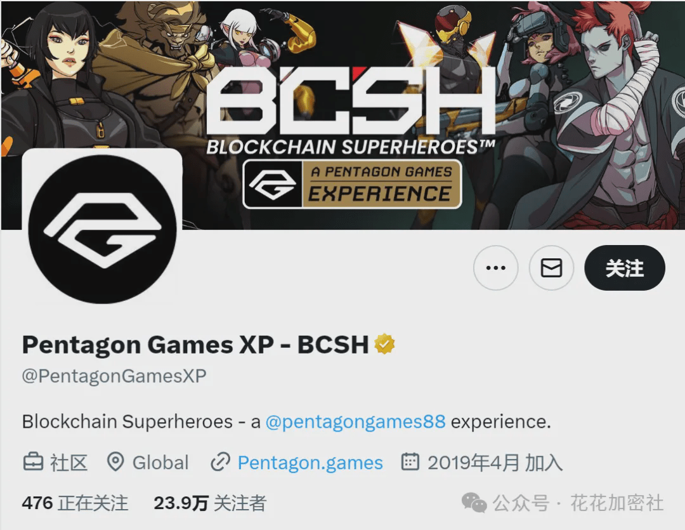685x530 pixels.
Task: Click the chain link icon
Action: click(220, 462)
